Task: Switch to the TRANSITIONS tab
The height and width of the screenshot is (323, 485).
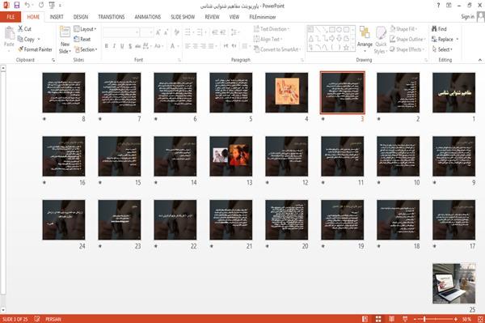Action: (112, 17)
